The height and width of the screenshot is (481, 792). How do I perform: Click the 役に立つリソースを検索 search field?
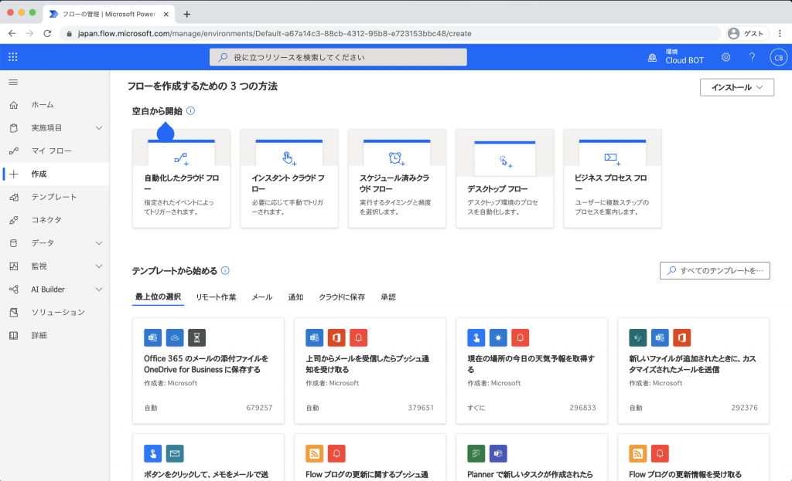(338, 57)
